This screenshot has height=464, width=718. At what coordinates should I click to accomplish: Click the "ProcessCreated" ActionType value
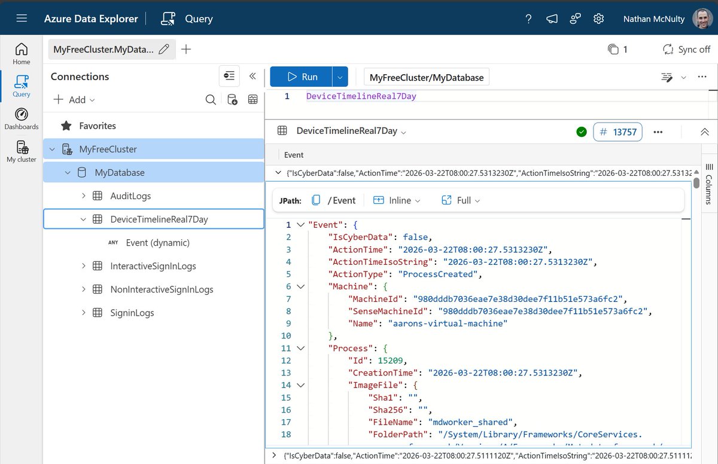pos(439,274)
